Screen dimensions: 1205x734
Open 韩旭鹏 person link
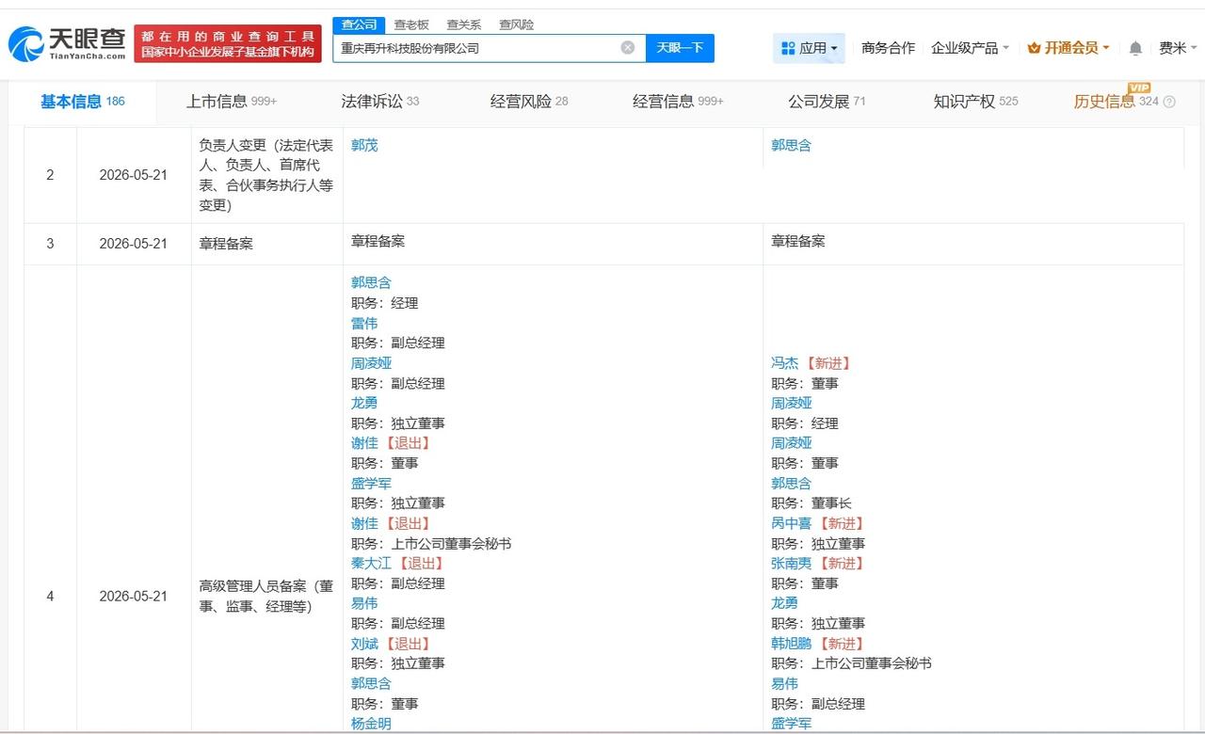(791, 644)
